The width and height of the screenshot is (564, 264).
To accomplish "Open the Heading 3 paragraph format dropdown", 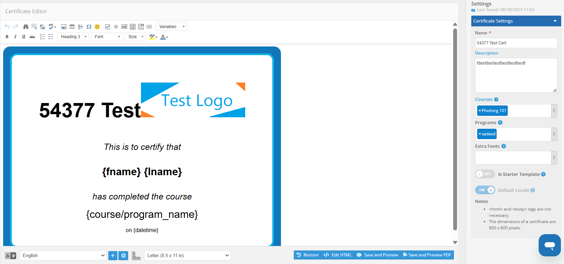I will coord(73,37).
